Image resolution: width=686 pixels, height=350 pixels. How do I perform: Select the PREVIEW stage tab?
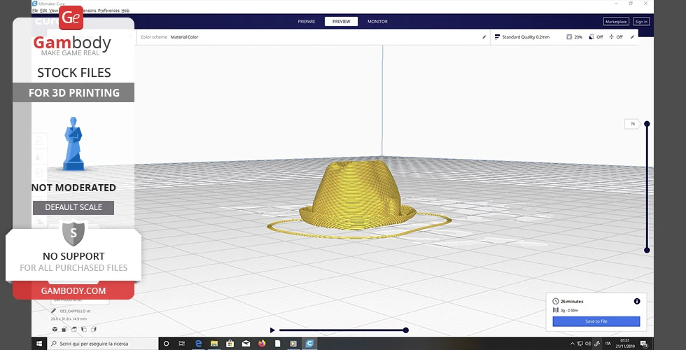pos(342,22)
